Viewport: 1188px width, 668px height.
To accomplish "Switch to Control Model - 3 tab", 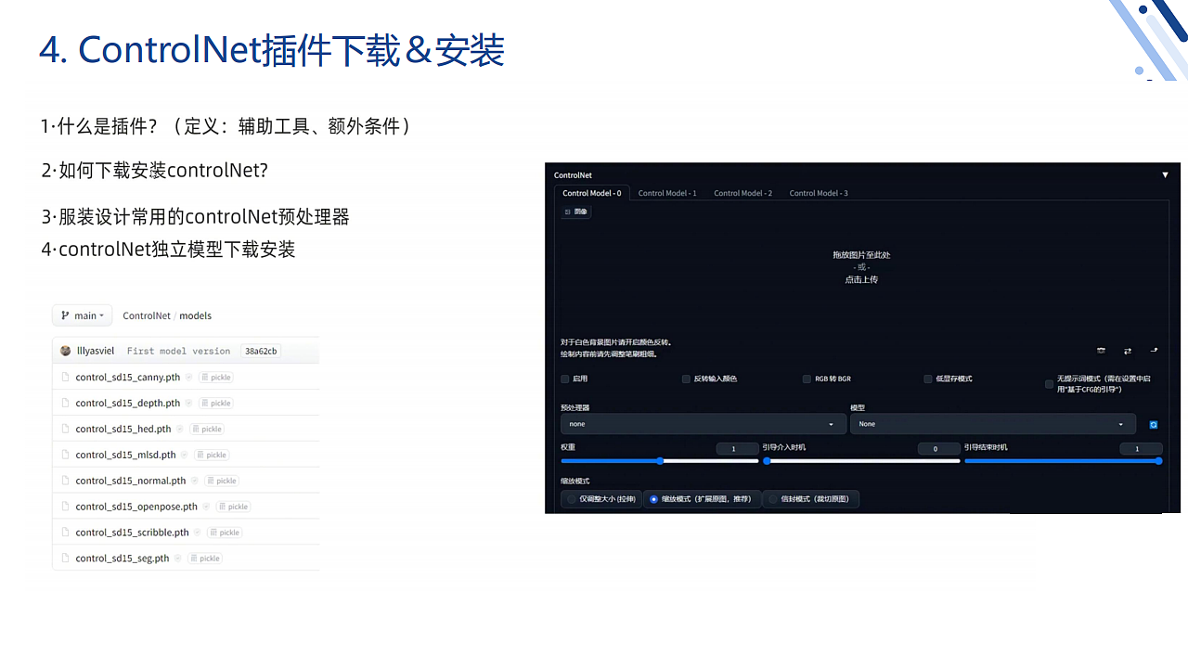I will click(819, 193).
